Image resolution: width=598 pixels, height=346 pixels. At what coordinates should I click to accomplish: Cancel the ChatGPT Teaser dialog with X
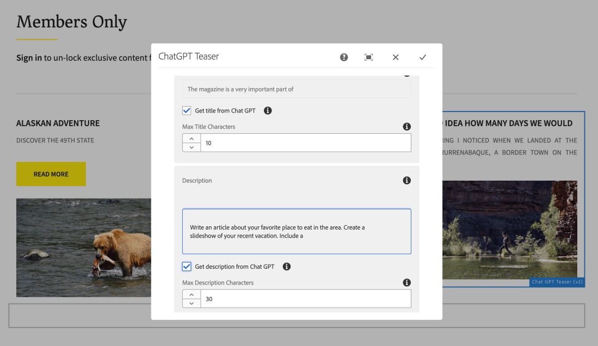click(x=396, y=57)
